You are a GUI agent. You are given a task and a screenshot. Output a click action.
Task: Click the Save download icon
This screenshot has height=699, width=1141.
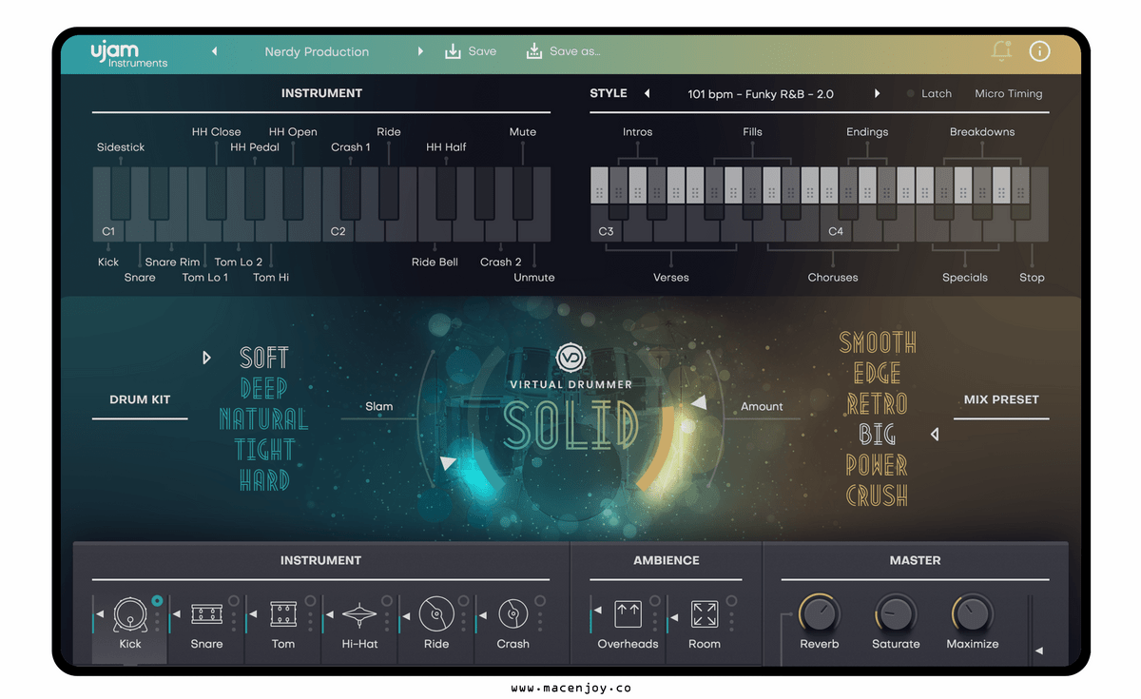point(453,51)
